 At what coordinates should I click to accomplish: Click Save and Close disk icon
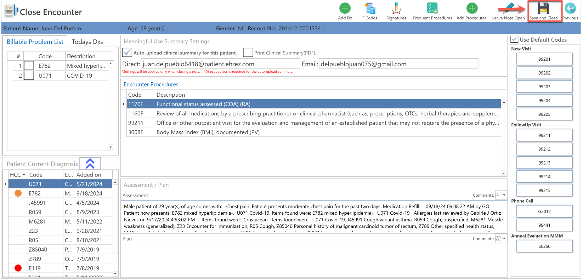point(543,8)
